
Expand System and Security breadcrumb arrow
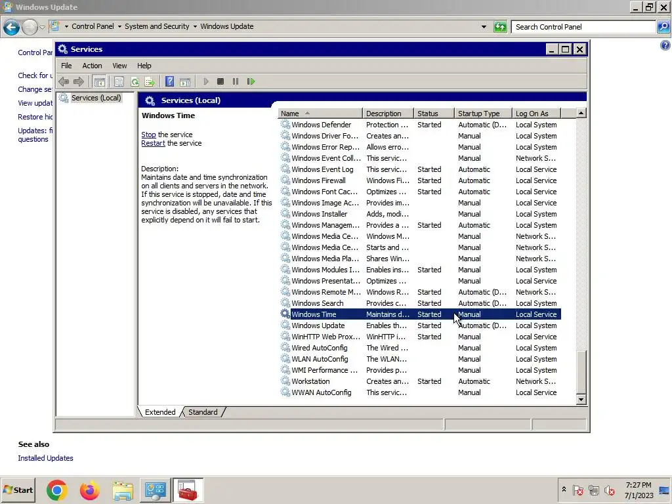[195, 26]
